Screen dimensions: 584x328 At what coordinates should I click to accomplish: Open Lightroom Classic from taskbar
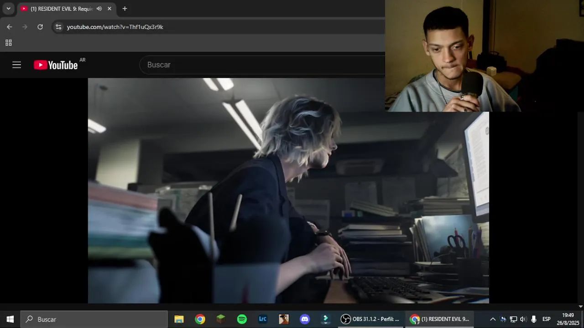tap(263, 319)
